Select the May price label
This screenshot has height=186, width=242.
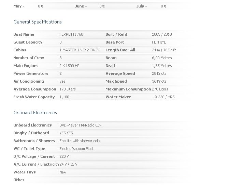pos(19,6)
